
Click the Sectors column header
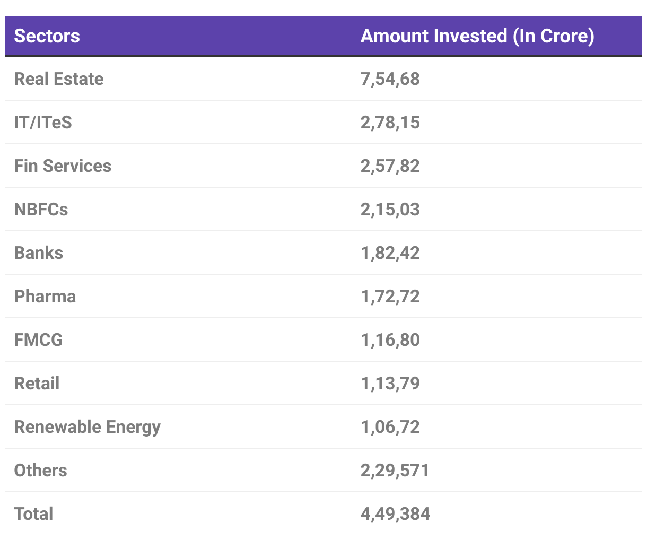click(47, 36)
